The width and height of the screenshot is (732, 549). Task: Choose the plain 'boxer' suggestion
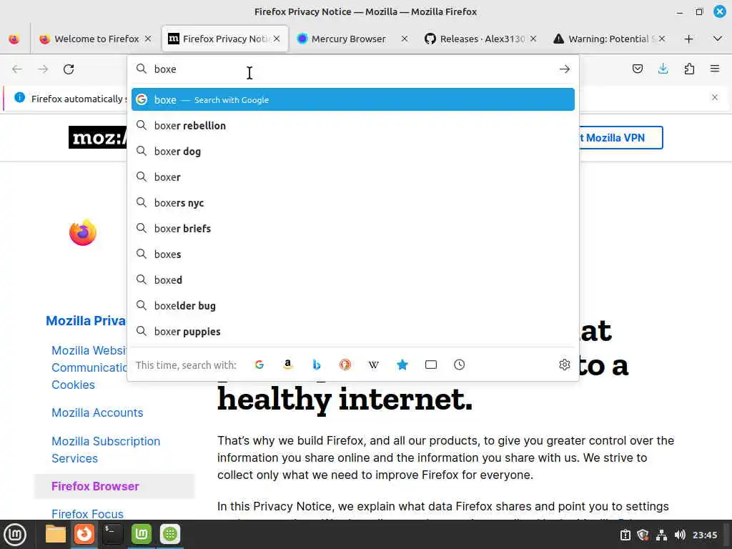pyautogui.click(x=353, y=177)
